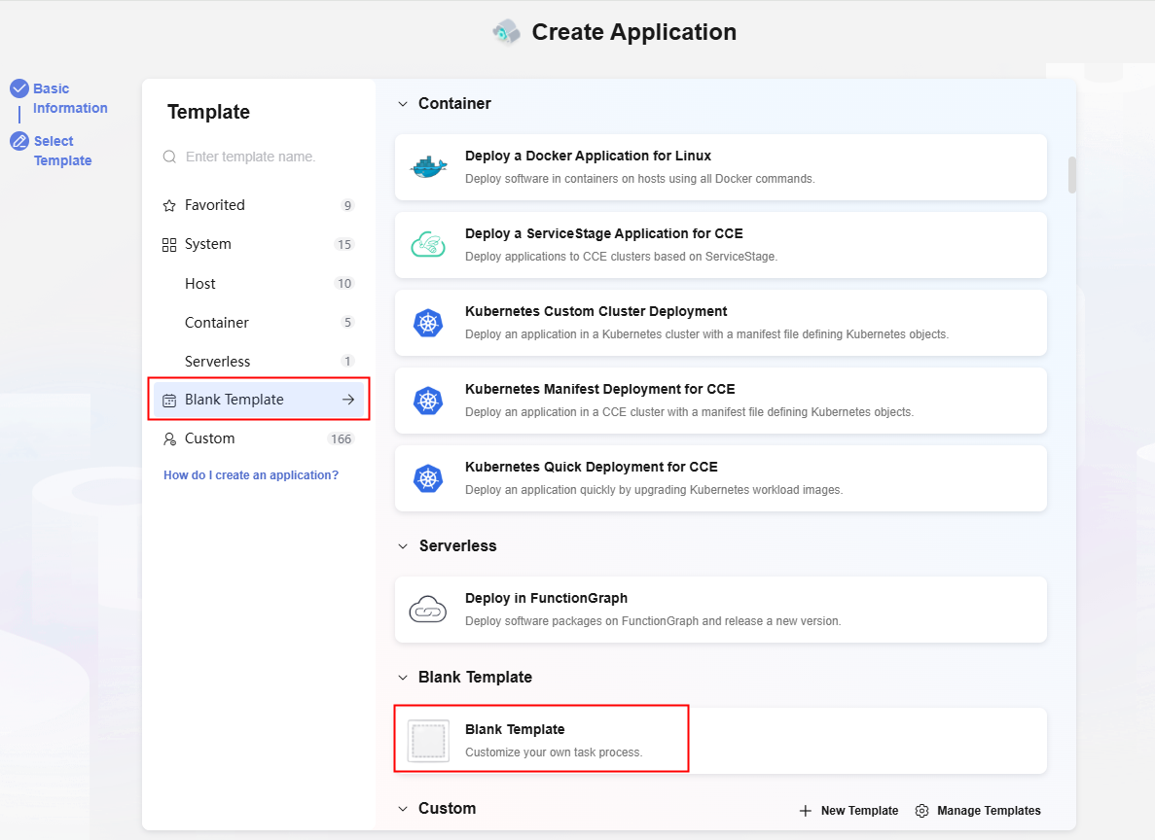Choose Kubernetes Custom Cluster Deployment template
This screenshot has height=840, width=1155.
(720, 323)
